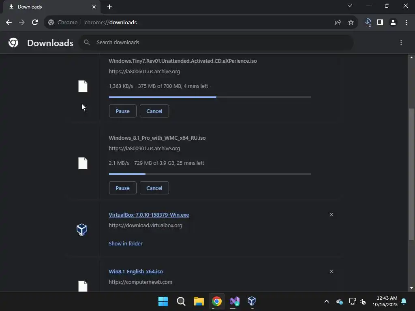Open the Windows Start menu
The width and height of the screenshot is (415, 311).
[163, 301]
